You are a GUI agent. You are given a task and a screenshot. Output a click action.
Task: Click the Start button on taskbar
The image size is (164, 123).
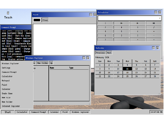[x=8, y=112]
